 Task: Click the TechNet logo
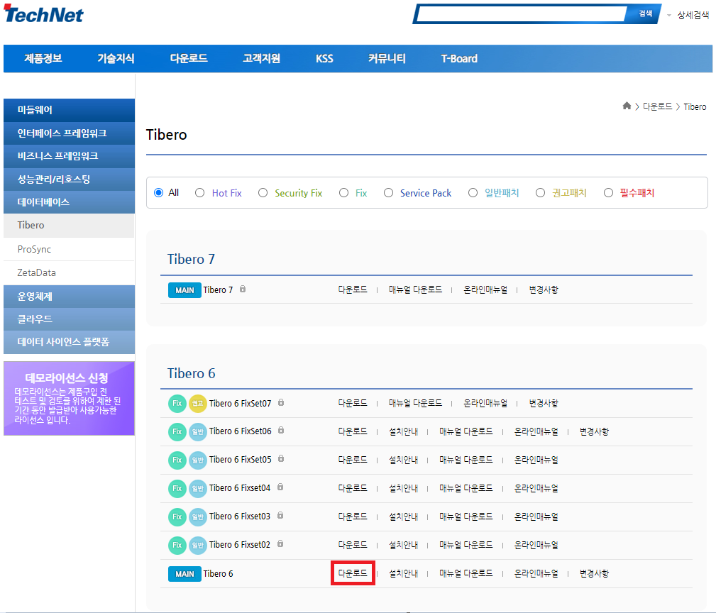pos(43,14)
